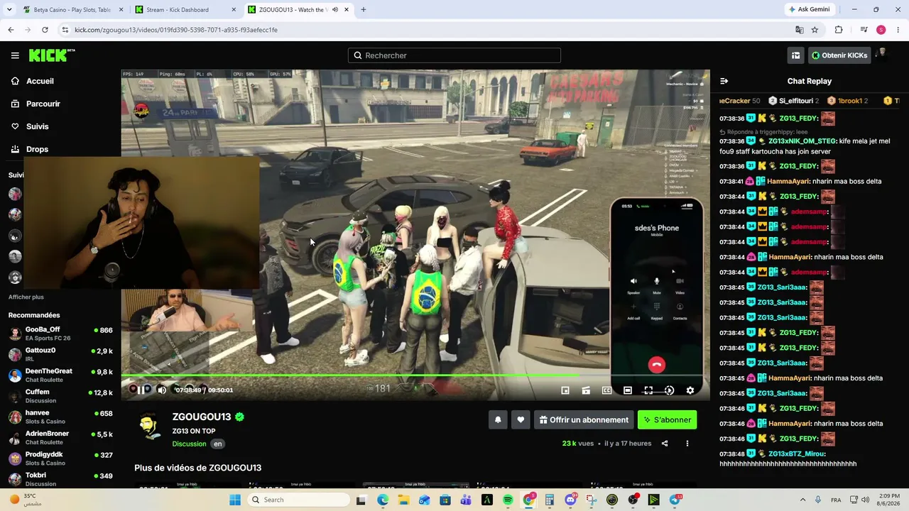This screenshot has width=909, height=511.
Task: Open the video in mini player
Action: 565,390
